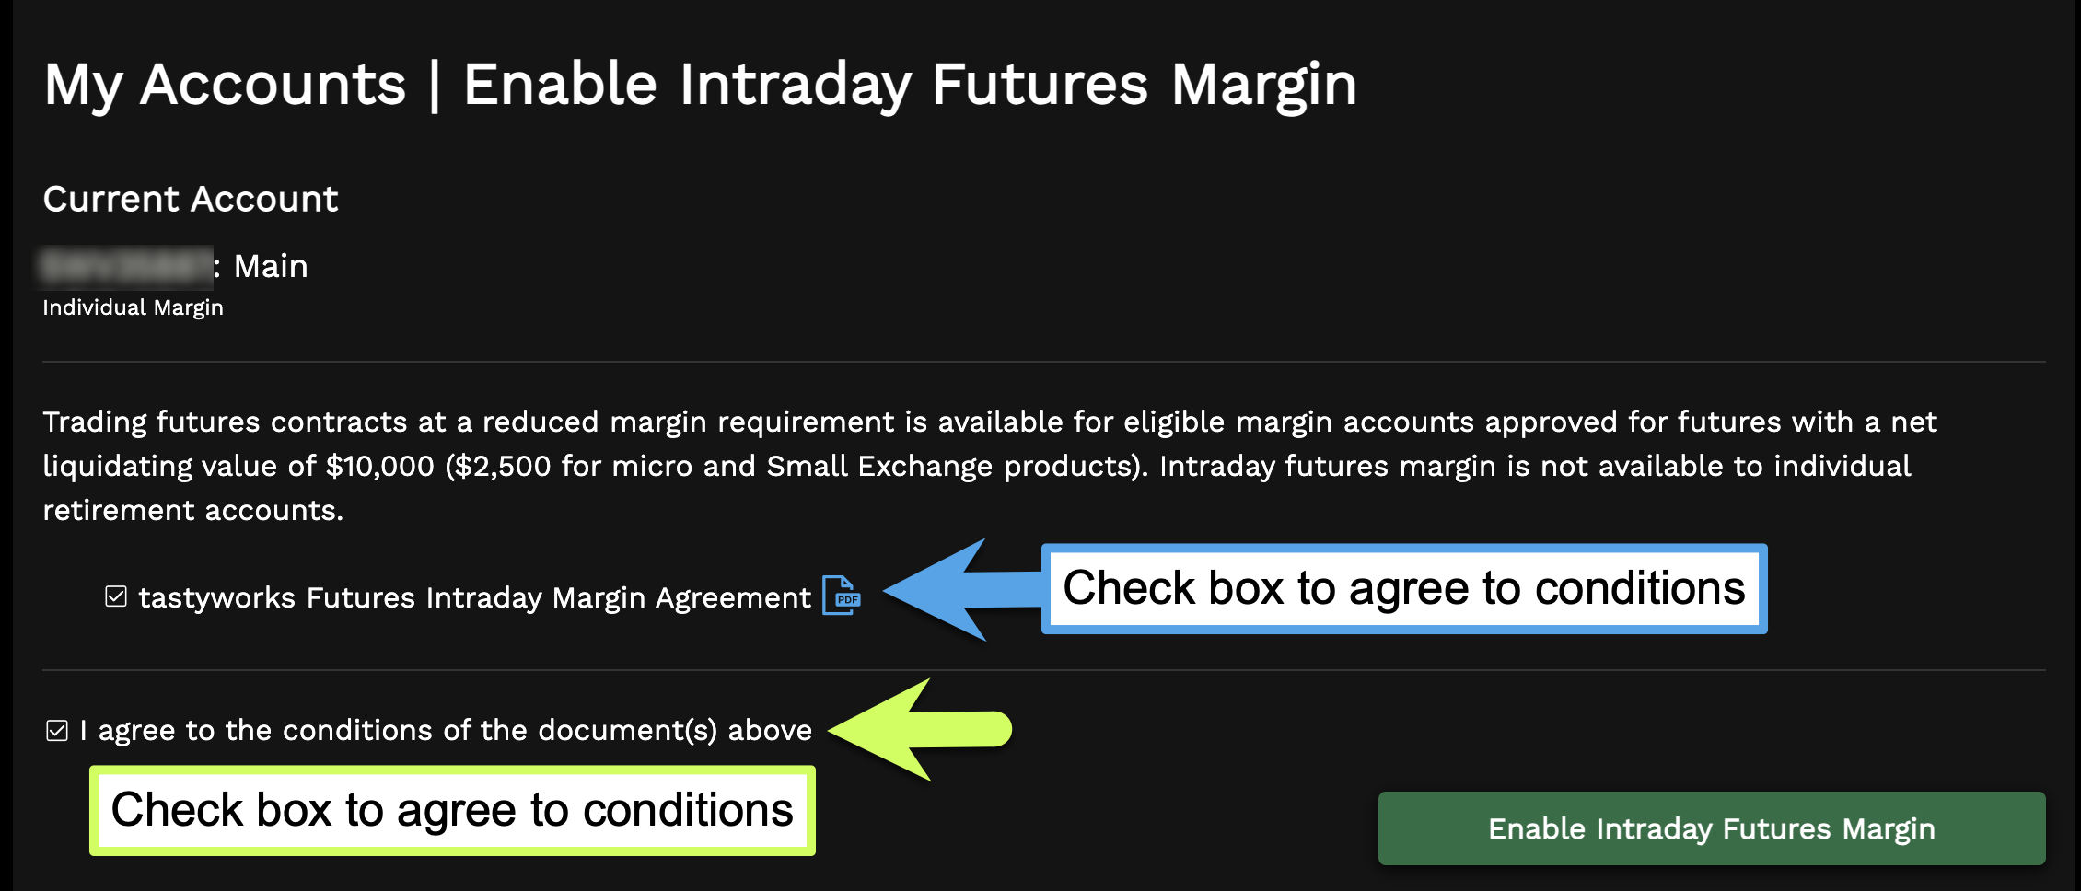The image size is (2081, 891).
Task: Click the tastyworks Futures Intraday Margin Agreement link
Action: tap(470, 597)
